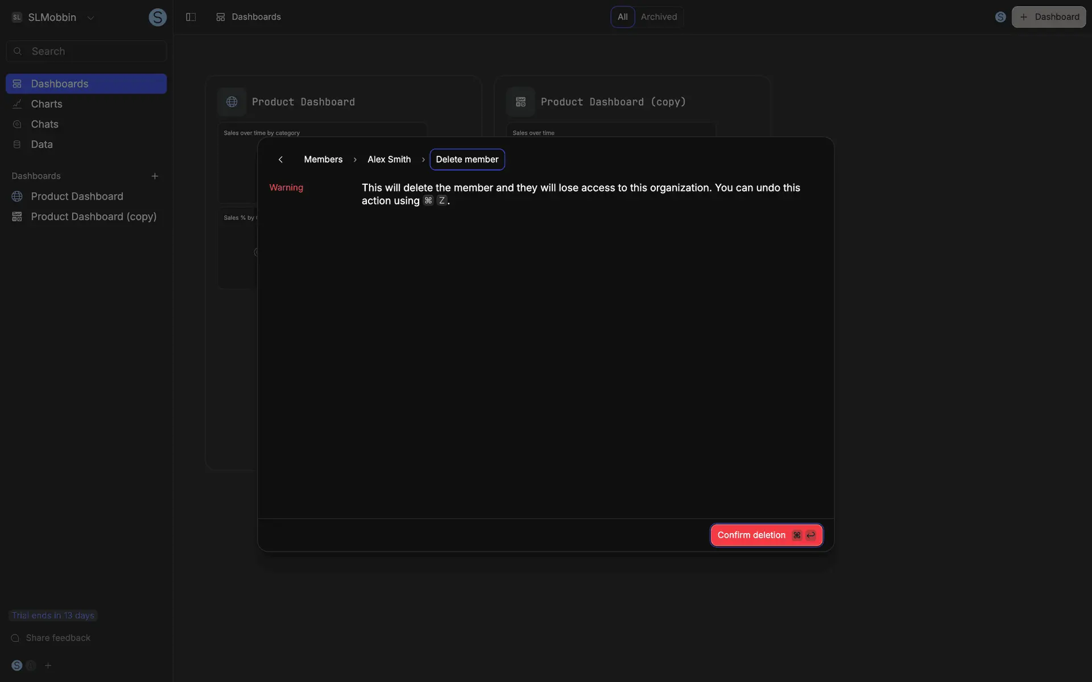Click the Search input field
The width and height of the screenshot is (1092, 682).
pyautogui.click(x=94, y=51)
